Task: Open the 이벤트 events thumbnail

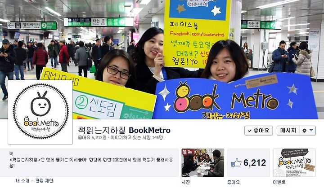Action: coord(294,162)
